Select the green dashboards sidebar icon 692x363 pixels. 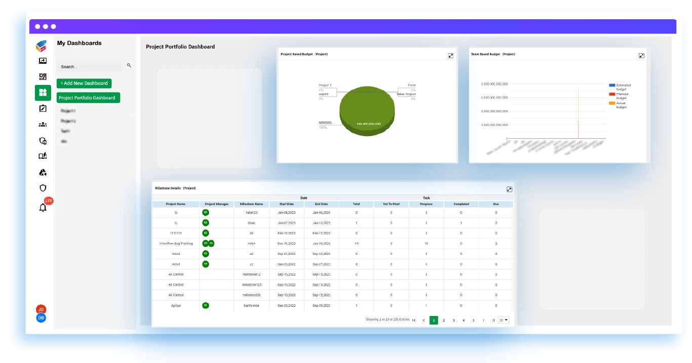point(43,93)
